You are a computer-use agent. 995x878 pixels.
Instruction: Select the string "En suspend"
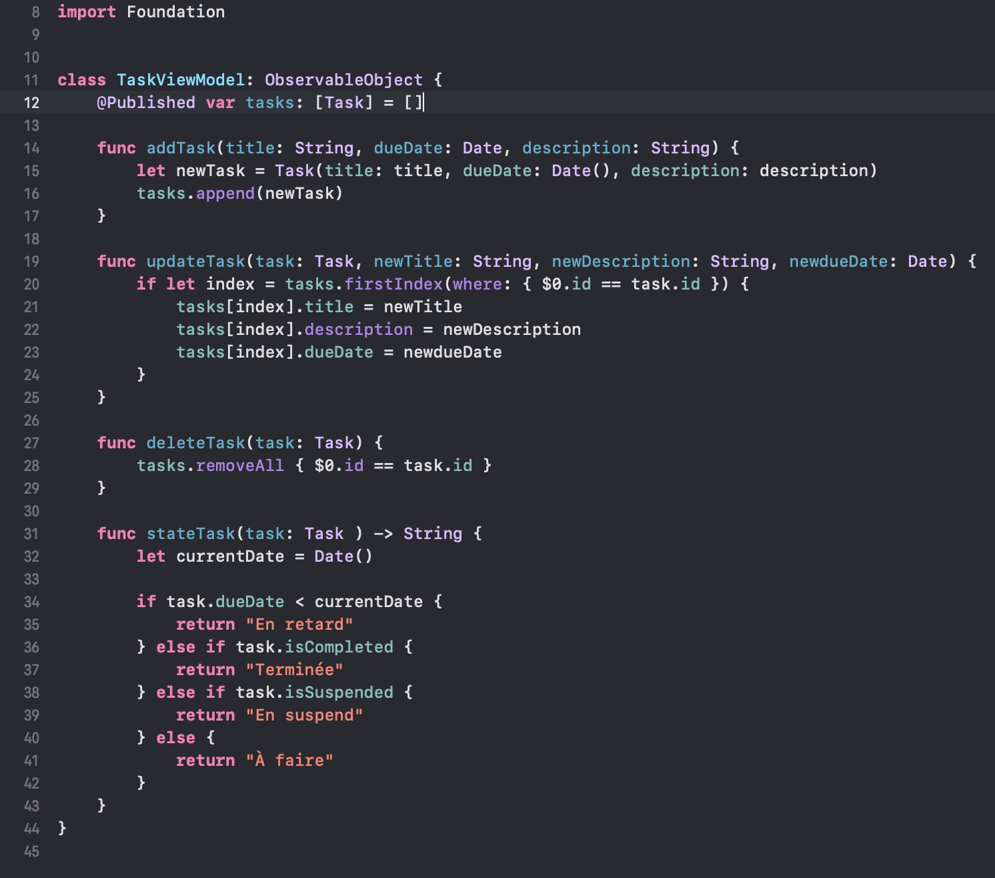coord(305,715)
